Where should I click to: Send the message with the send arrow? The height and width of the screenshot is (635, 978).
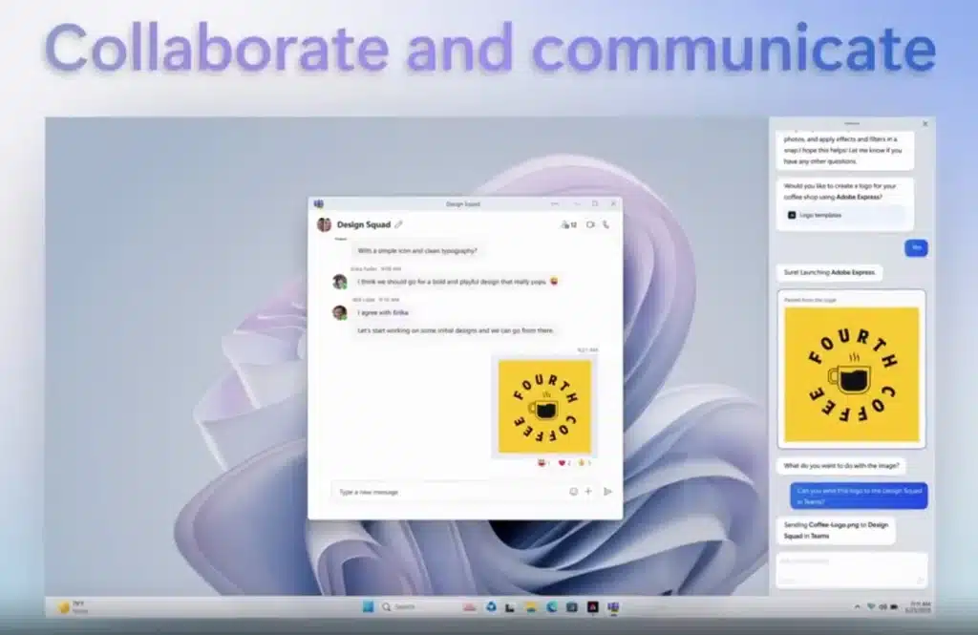608,492
